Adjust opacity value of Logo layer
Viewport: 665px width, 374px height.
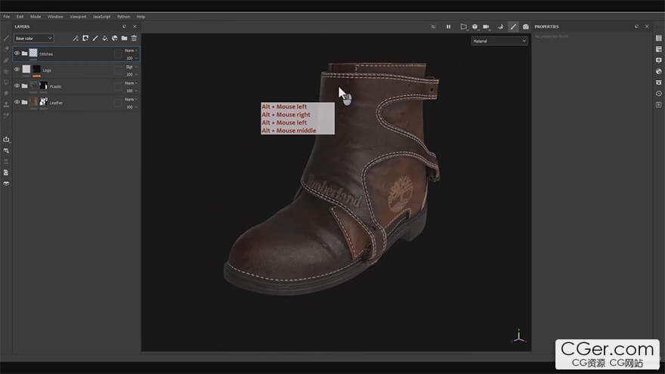(131, 74)
